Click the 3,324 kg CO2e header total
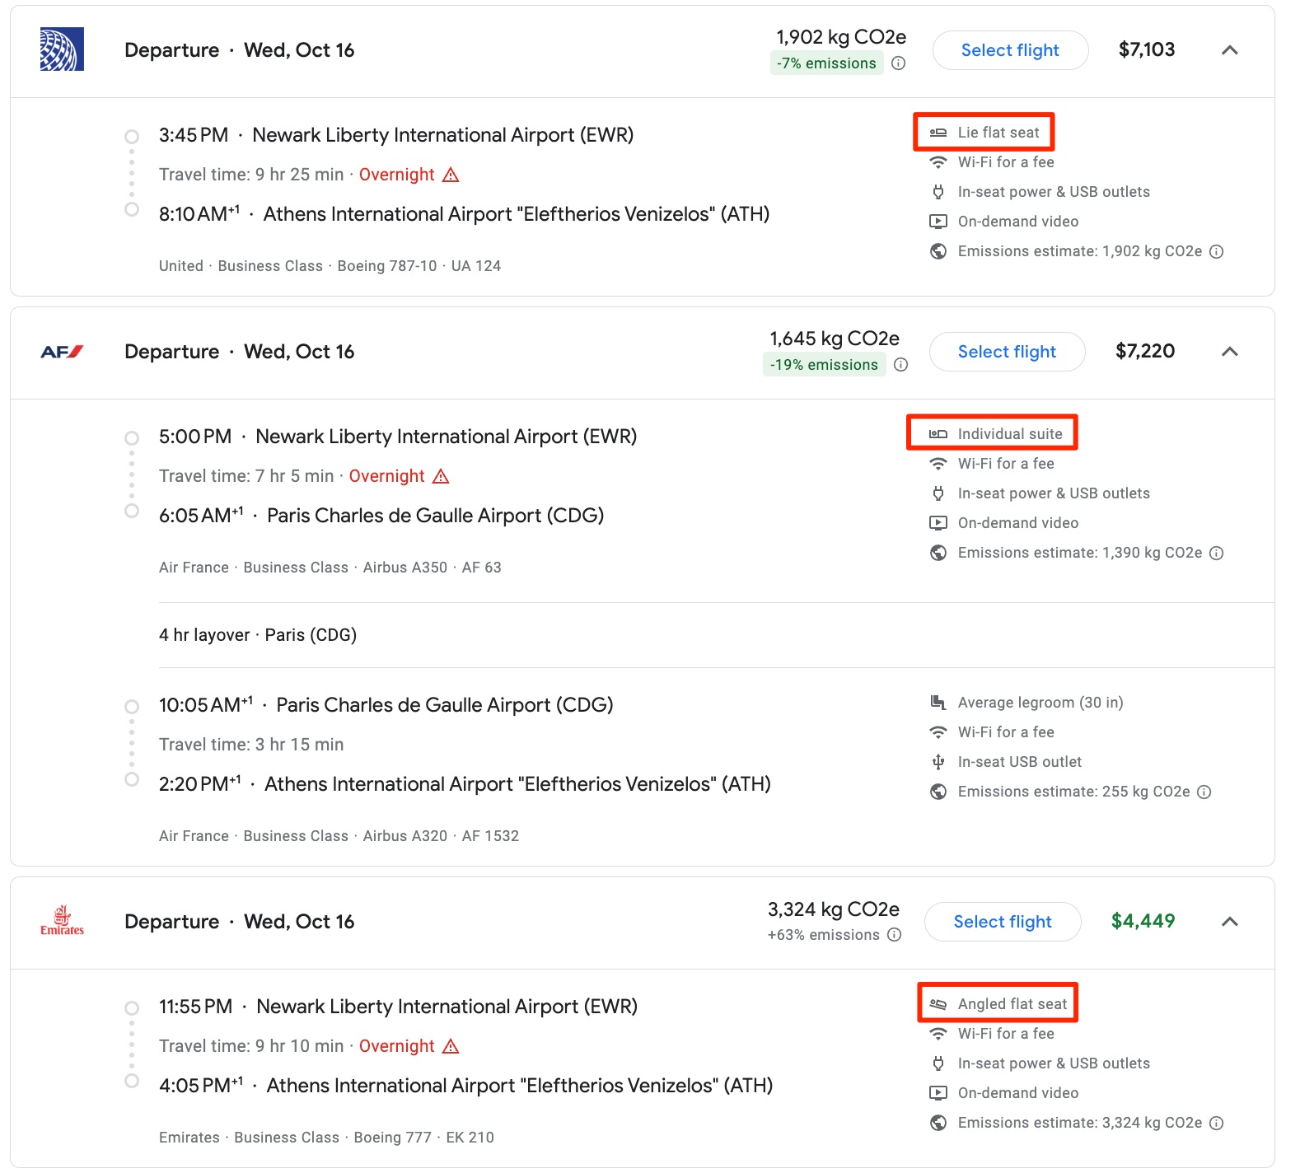Viewport: 1300px width, 1173px height. (x=834, y=909)
